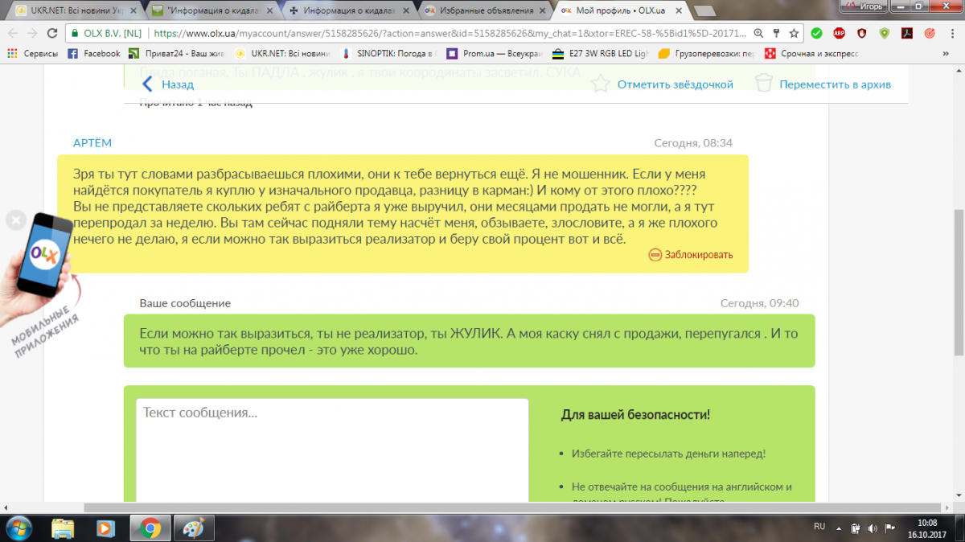Open the saved password key icon
The width and height of the screenshot is (965, 542).
point(776,34)
